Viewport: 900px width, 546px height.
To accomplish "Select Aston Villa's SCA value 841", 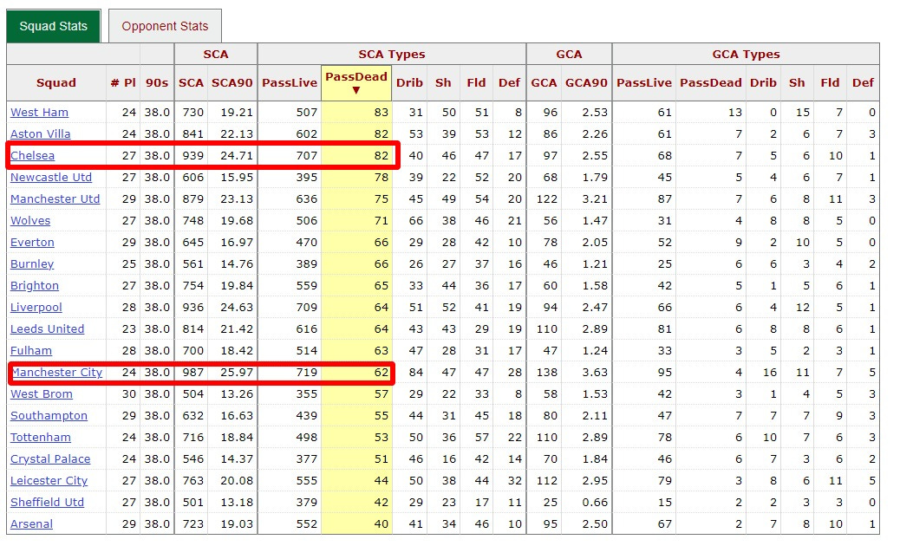I will [192, 134].
